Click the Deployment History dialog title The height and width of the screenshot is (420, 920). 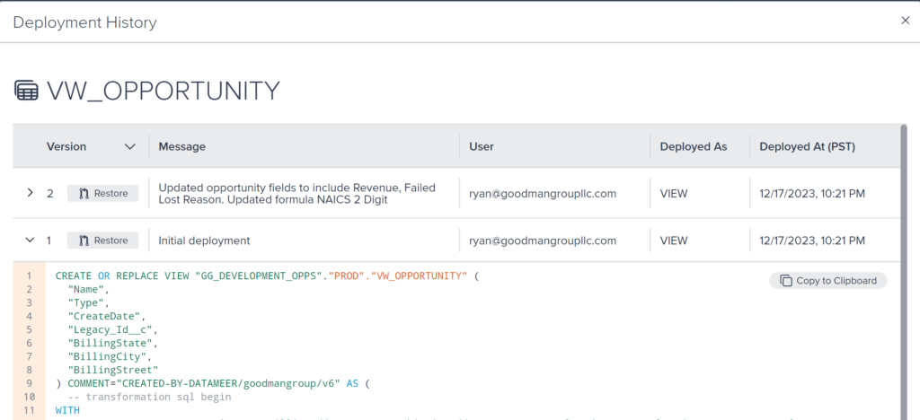(84, 22)
